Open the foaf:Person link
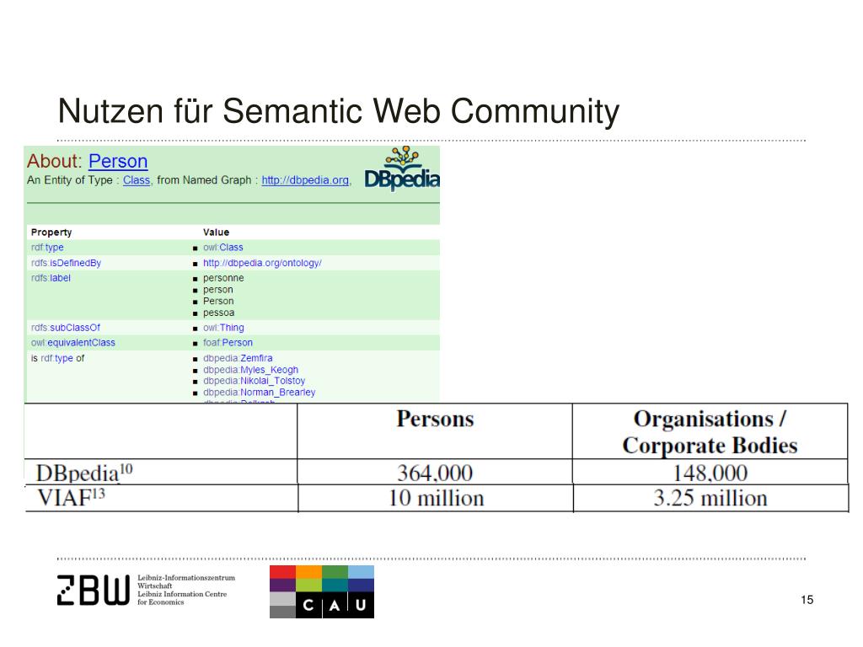Image resolution: width=863 pixels, height=647 pixels. 228,343
